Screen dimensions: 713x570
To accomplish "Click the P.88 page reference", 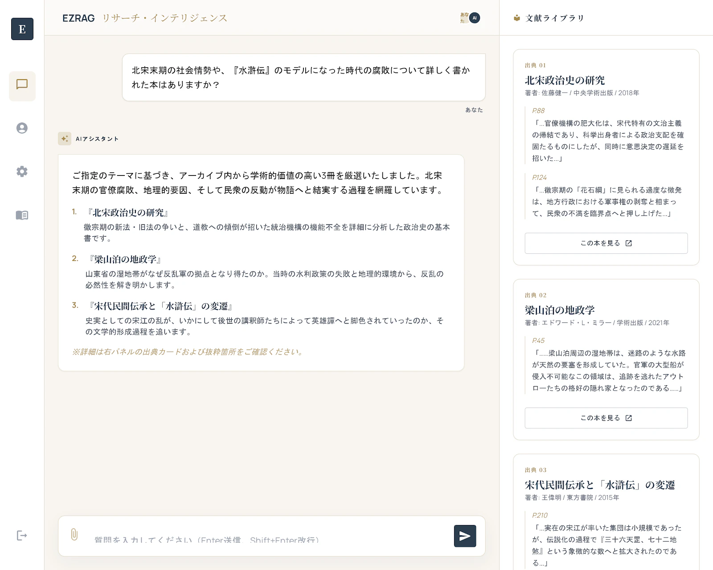I will click(538, 111).
